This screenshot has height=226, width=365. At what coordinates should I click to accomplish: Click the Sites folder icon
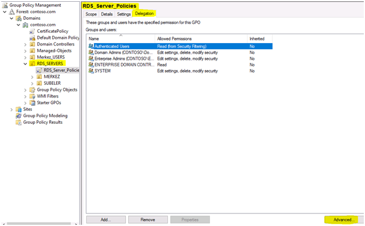[19, 109]
